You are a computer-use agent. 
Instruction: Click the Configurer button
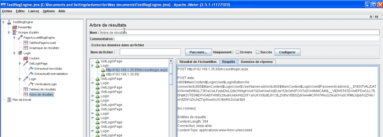287,52
